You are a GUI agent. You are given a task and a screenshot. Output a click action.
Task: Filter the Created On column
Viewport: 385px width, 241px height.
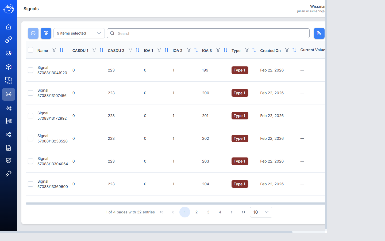[287, 50]
